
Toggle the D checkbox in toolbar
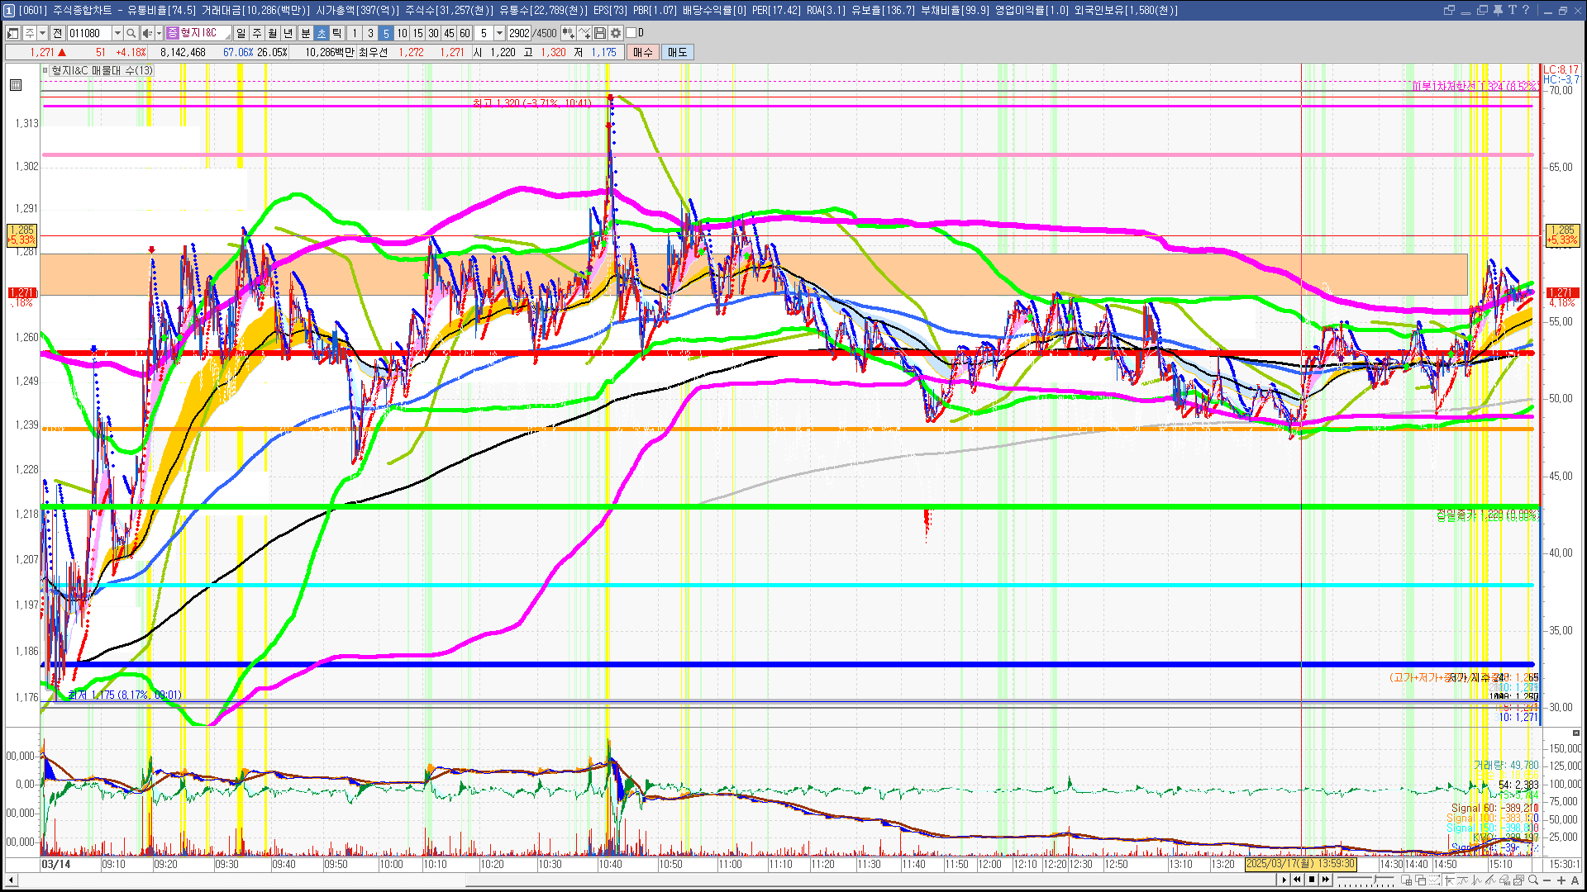631,33
